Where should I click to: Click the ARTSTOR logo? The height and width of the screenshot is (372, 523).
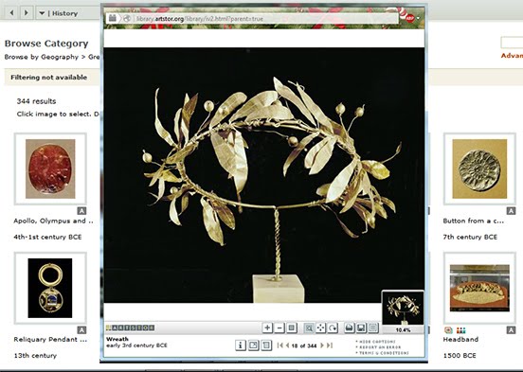pos(130,328)
